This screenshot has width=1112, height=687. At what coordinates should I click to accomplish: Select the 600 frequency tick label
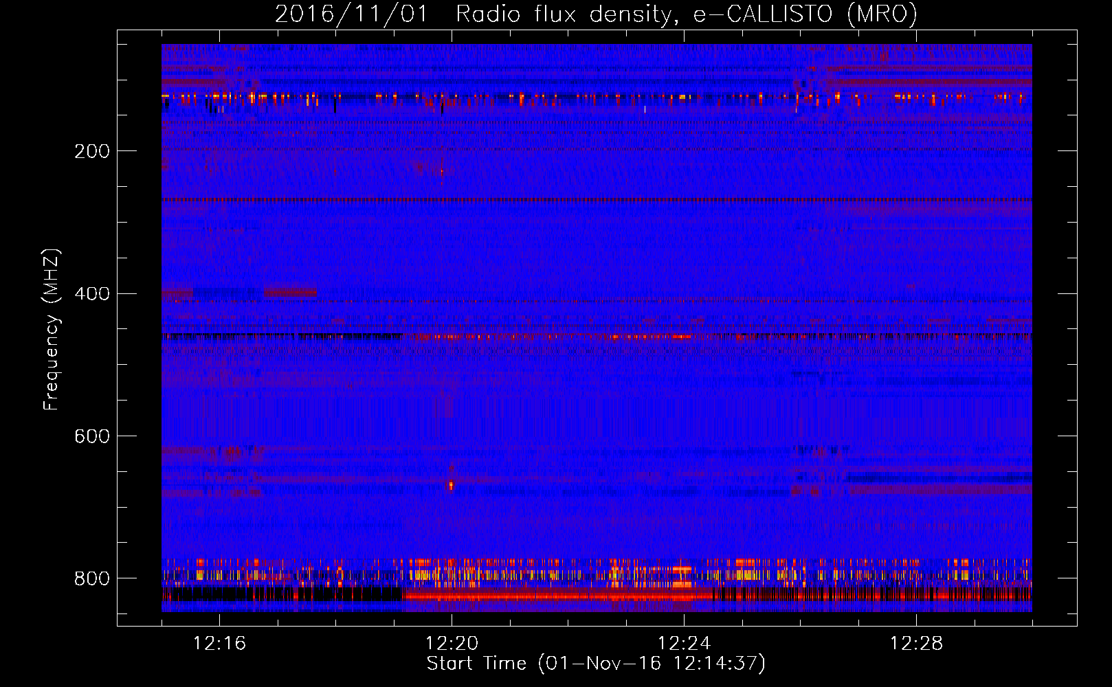pos(91,436)
